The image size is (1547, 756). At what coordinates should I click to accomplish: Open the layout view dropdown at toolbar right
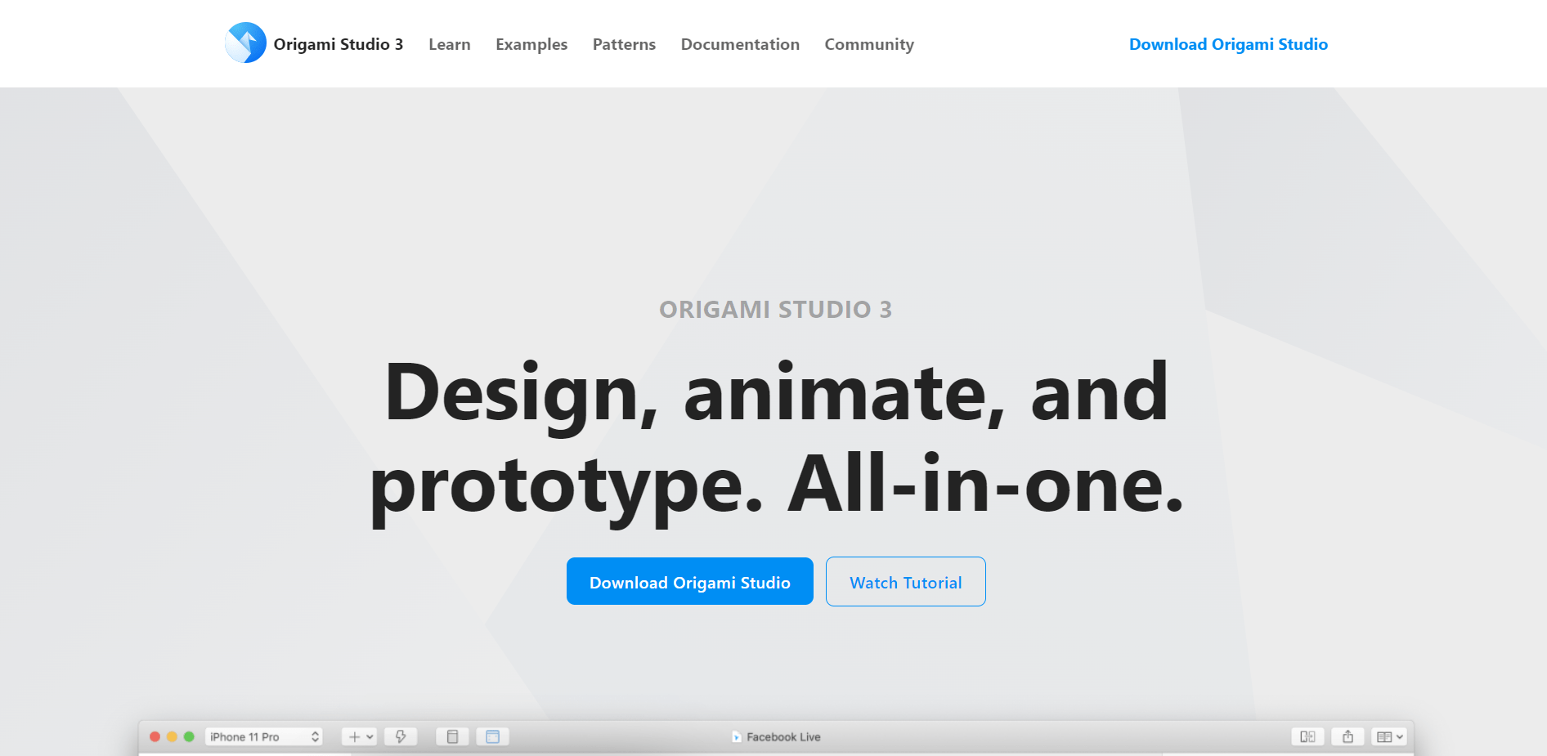click(1389, 736)
